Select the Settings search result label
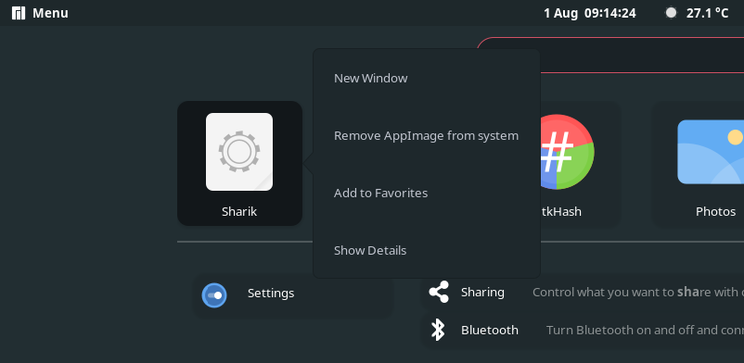The height and width of the screenshot is (363, 744). pyautogui.click(x=271, y=294)
